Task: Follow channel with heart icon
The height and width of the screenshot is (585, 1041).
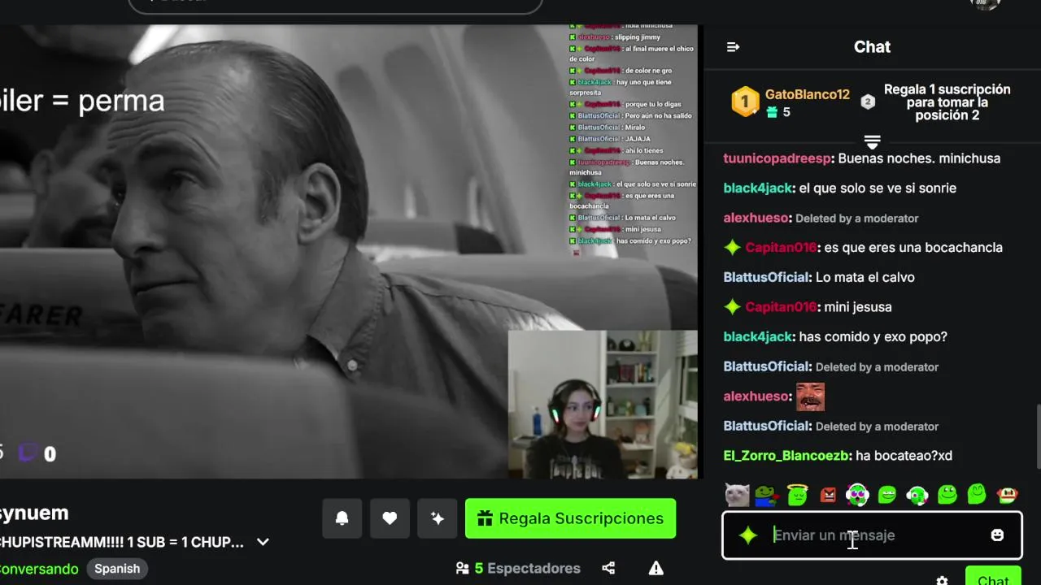Action: click(x=390, y=518)
